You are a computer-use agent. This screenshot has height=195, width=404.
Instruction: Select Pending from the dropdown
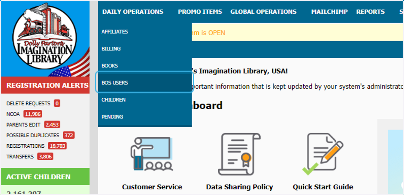(x=145, y=117)
